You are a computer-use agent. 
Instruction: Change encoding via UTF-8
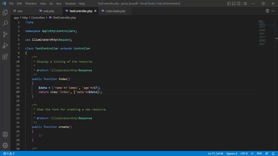244,153
